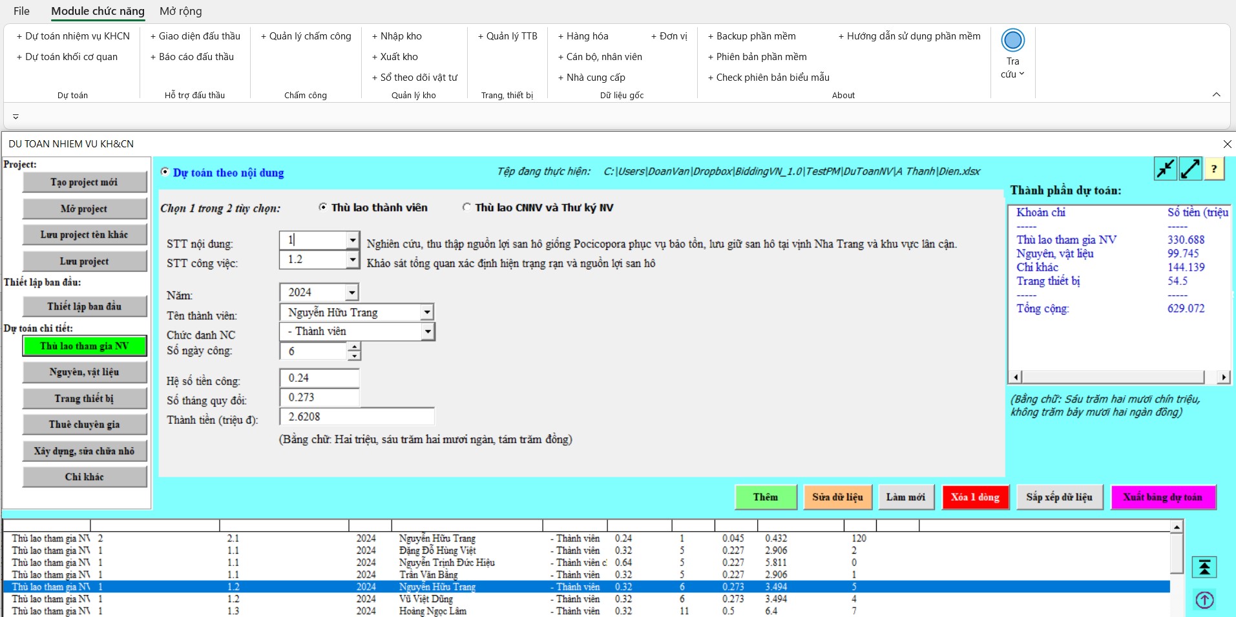This screenshot has height=617, width=1236.
Task: Open help with the question mark button
Action: 1214,169
